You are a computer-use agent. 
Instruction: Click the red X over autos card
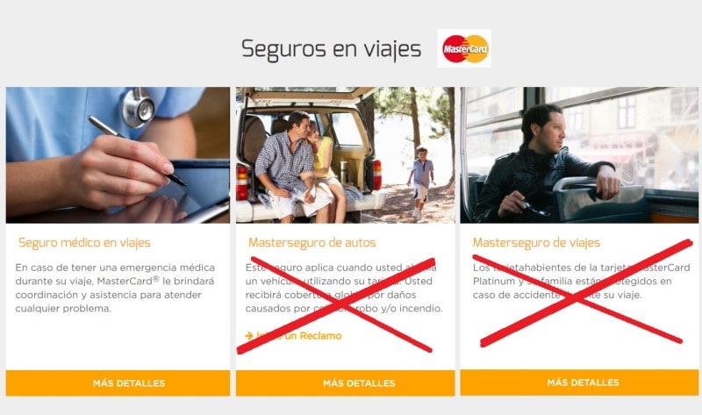coord(336,305)
